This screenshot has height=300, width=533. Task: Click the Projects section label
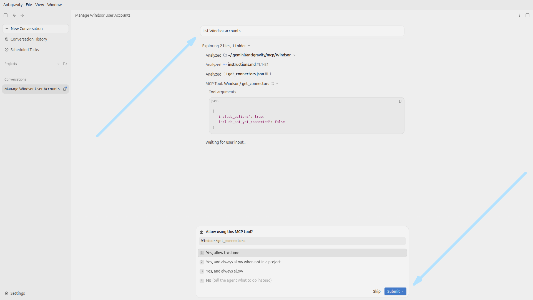(11, 64)
